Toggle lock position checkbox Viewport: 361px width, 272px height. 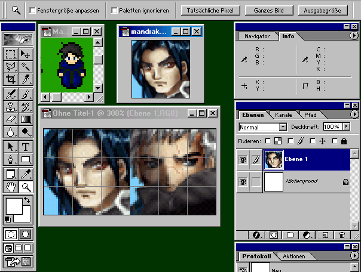point(313,141)
